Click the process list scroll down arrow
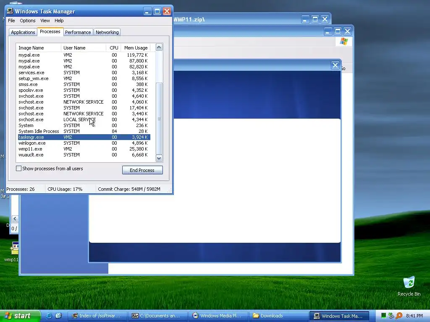 [159, 158]
